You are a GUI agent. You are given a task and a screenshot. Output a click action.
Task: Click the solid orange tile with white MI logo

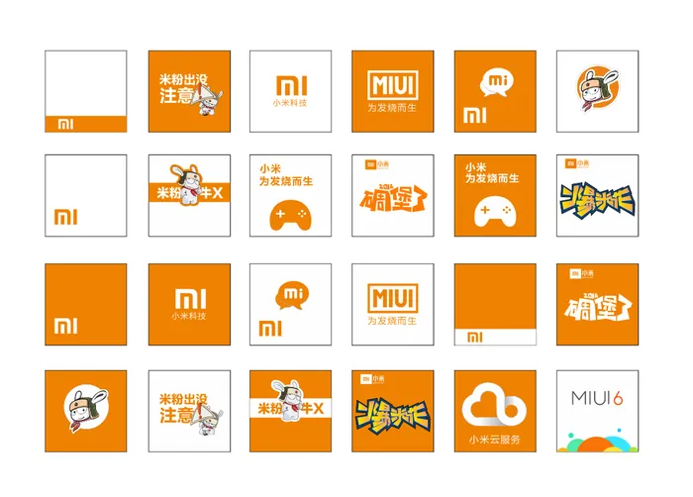click(86, 304)
